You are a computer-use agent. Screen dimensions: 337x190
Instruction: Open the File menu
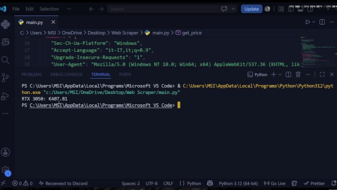[16, 9]
